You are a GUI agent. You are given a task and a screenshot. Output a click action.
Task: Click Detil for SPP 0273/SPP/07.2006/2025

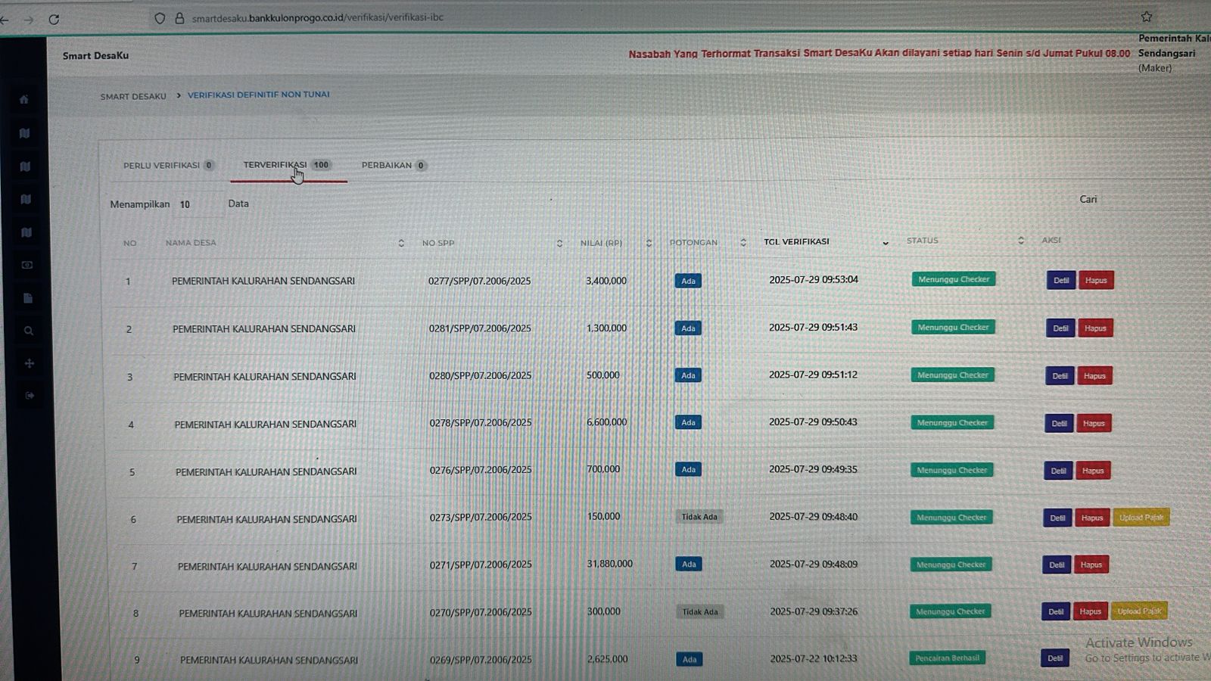pos(1057,518)
